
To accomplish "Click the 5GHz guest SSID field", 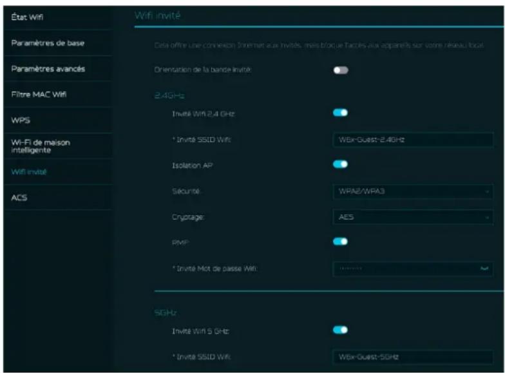I will (413, 357).
